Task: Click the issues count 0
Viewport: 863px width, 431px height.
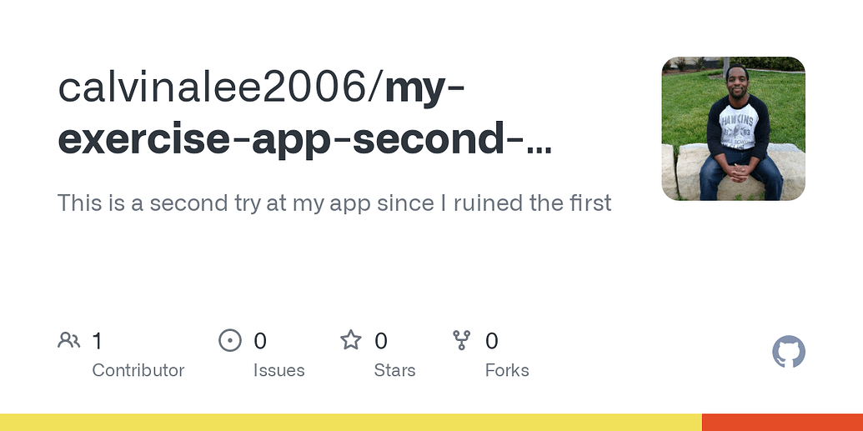Action: (x=260, y=341)
